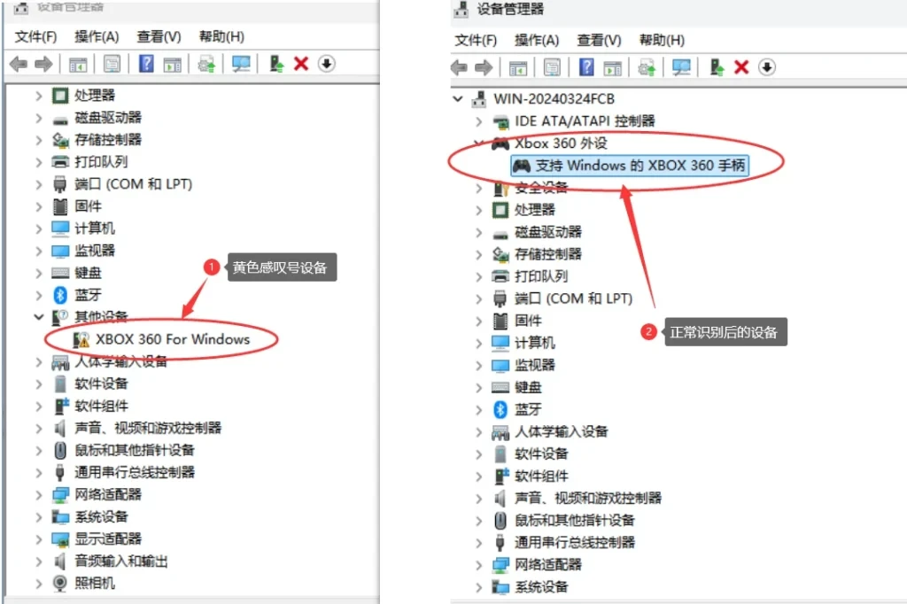
Task: Click the show/hide console tree icon in right toolbar
Action: pos(517,67)
